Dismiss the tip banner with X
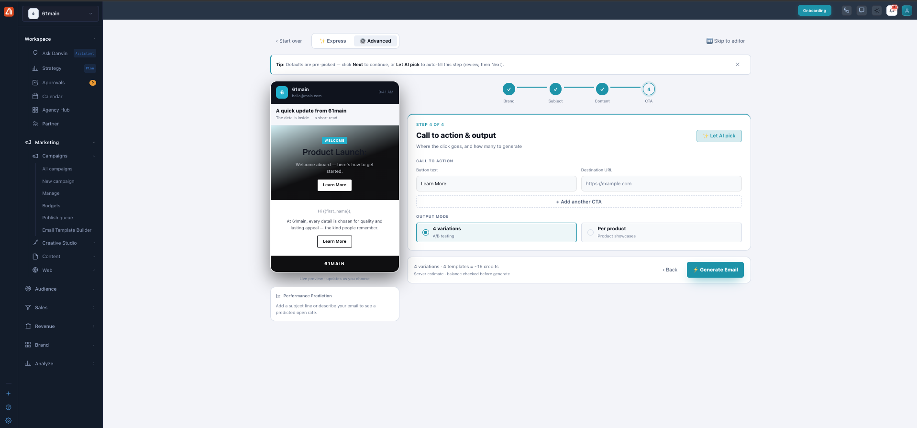Screen dimensions: 917x428 coord(738,65)
